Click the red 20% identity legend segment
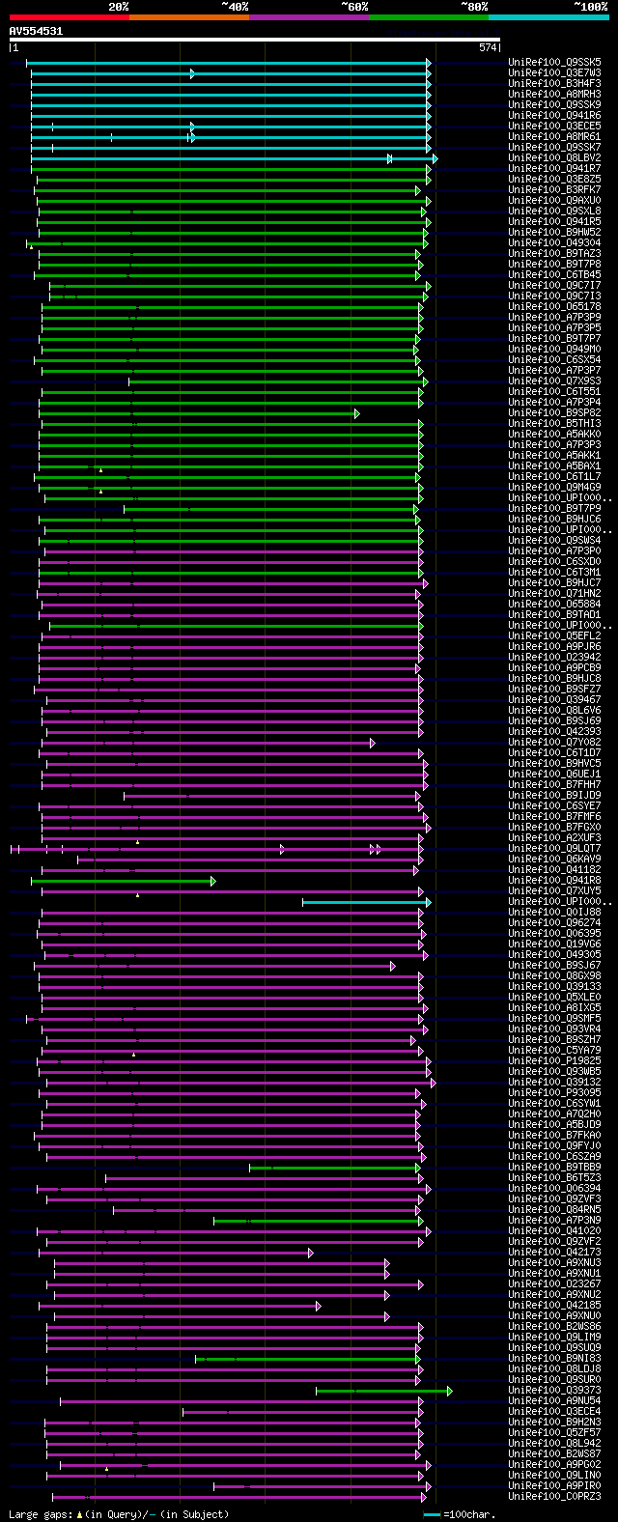The height and width of the screenshot is (1522, 618). point(69,16)
